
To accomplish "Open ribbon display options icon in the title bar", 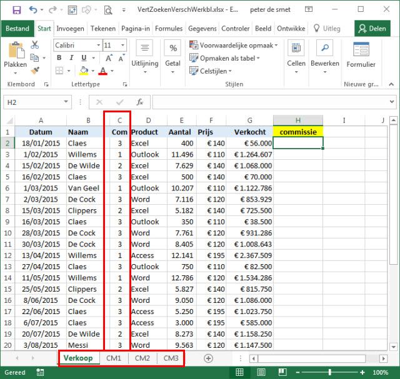I will point(309,9).
